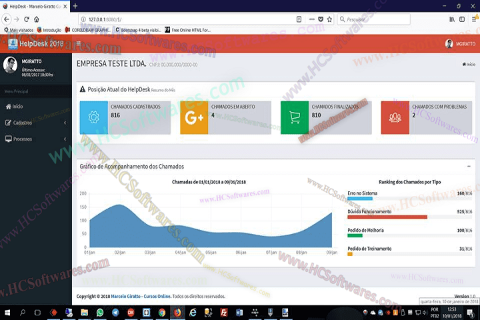Open the Introdução bookmark
The width and height of the screenshot is (480, 320).
(49, 30)
